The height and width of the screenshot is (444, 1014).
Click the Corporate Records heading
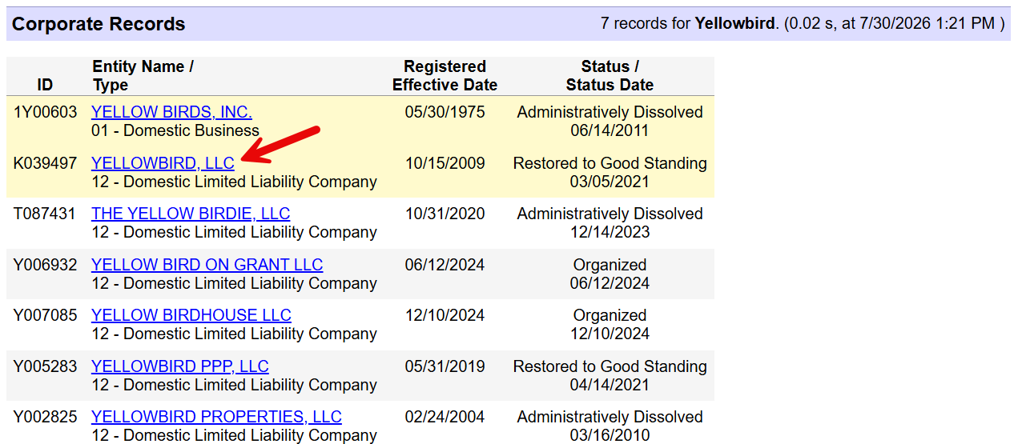(99, 24)
